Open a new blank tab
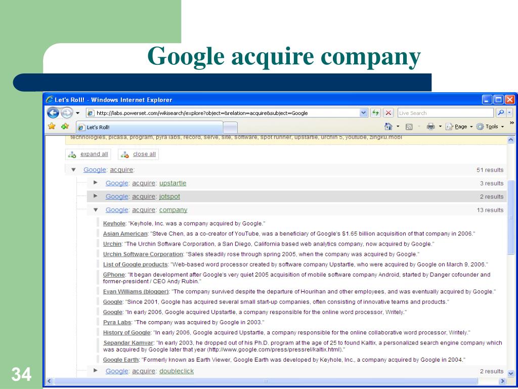This screenshot has width=518, height=389. pos(231,128)
